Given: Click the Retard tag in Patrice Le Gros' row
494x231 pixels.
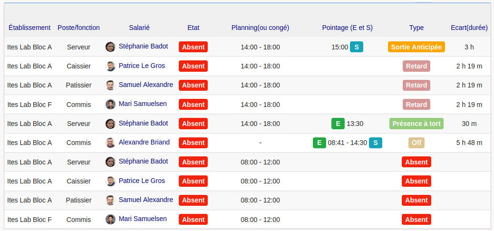Looking at the screenshot, I should pyautogui.click(x=416, y=66).
